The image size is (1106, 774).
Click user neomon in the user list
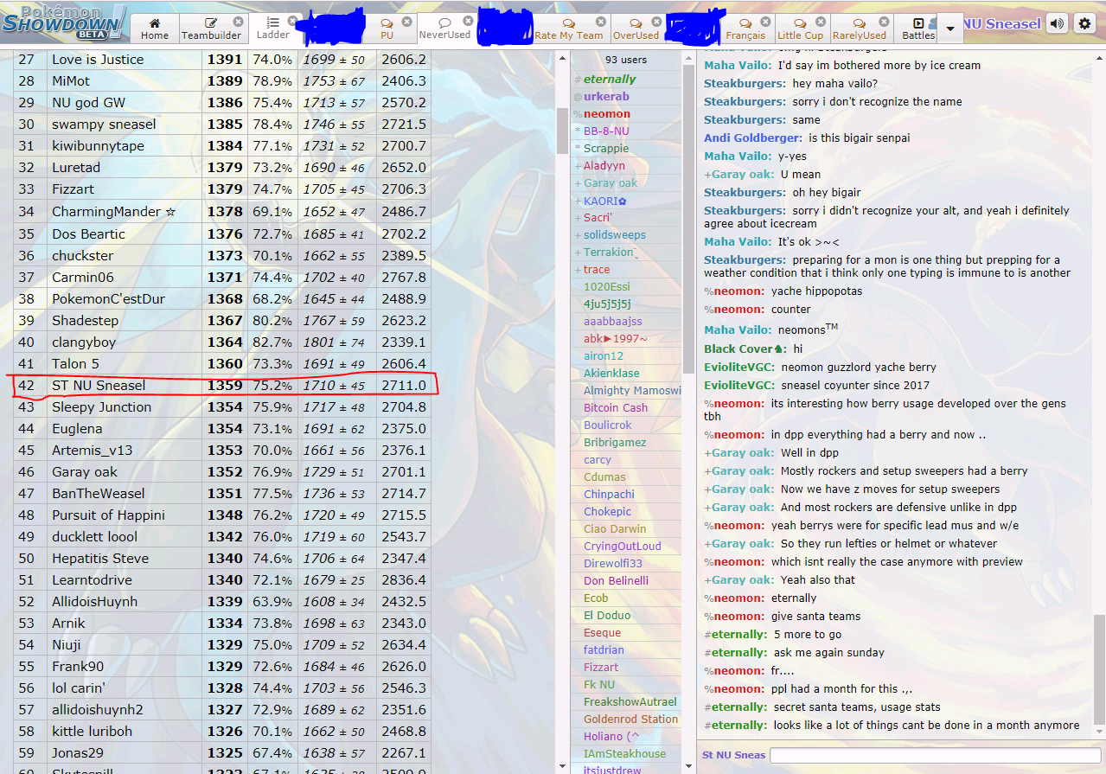[x=606, y=113]
